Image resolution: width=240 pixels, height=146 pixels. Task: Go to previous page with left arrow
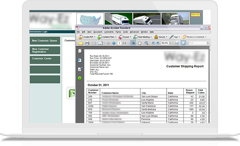(x=108, y=43)
